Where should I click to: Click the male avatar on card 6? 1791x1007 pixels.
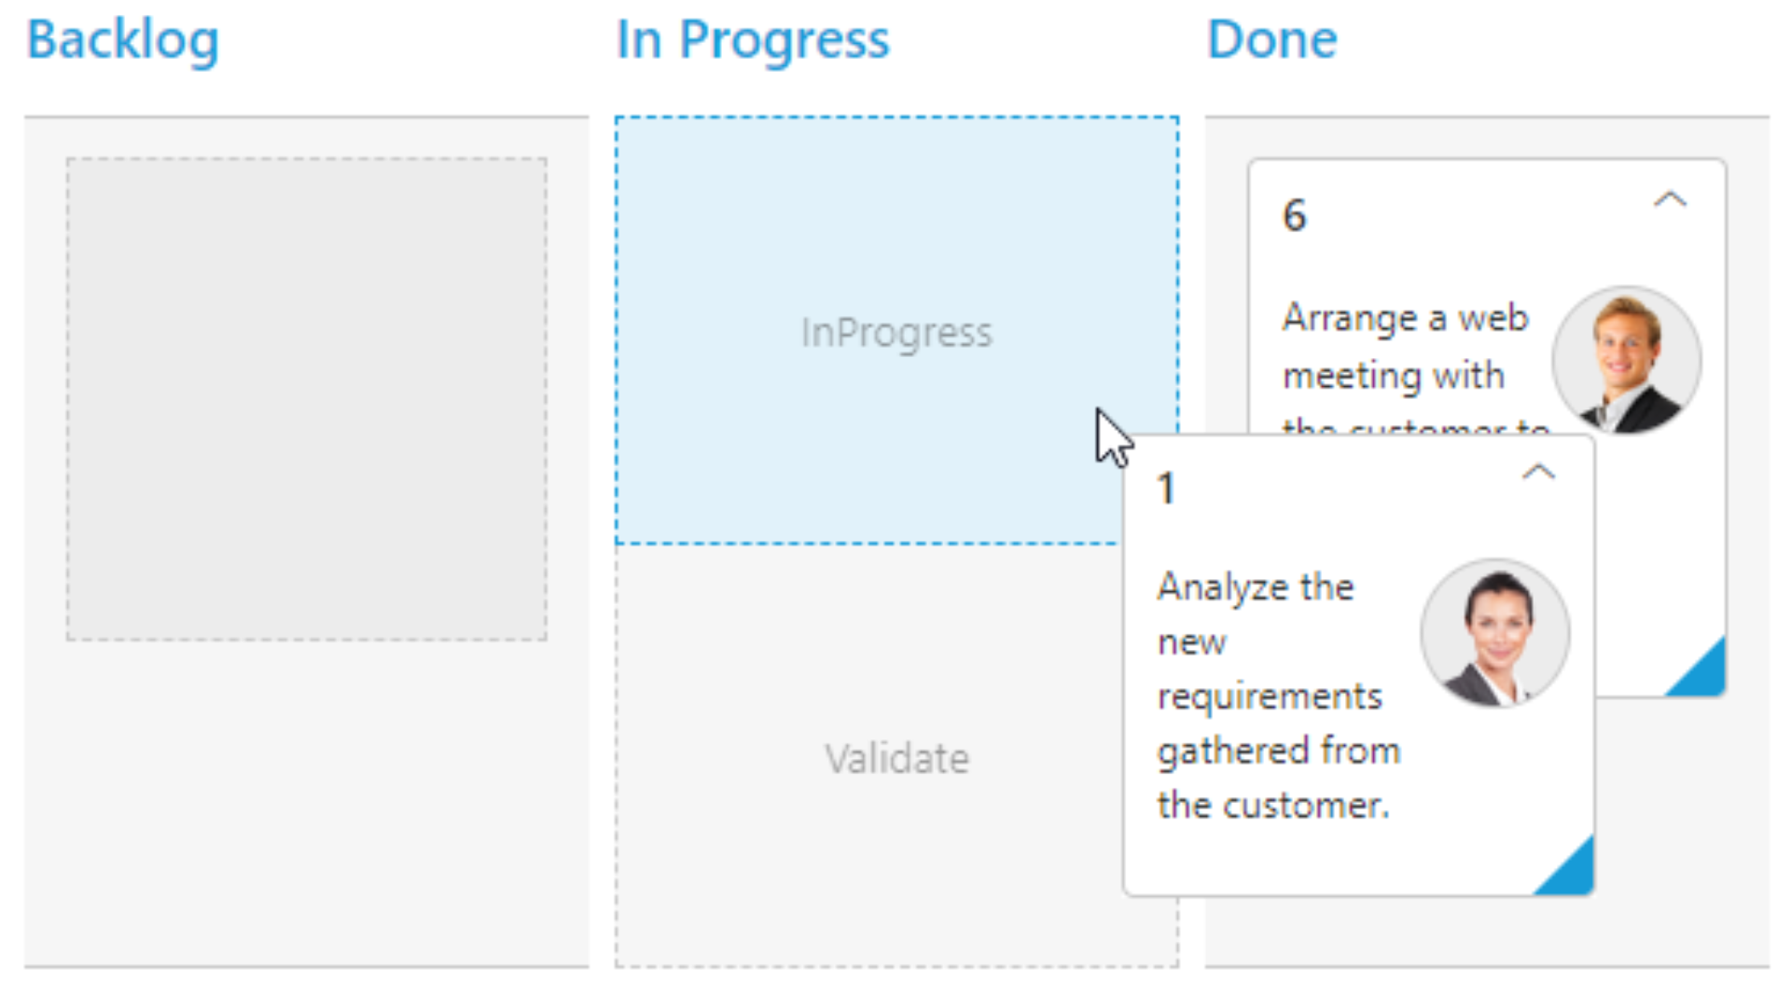1626,360
